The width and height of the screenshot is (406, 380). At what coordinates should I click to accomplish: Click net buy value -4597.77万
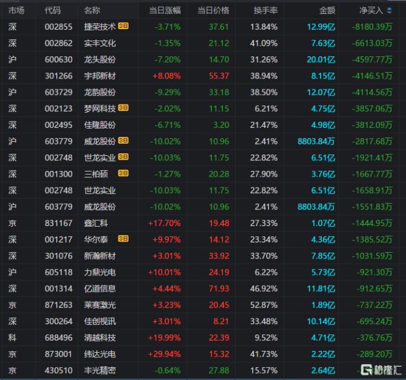pyautogui.click(x=372, y=60)
